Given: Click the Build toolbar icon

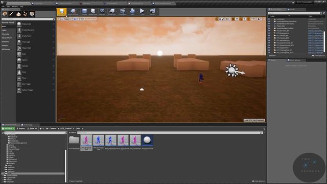Looking at the screenshot, I should pos(132,12).
